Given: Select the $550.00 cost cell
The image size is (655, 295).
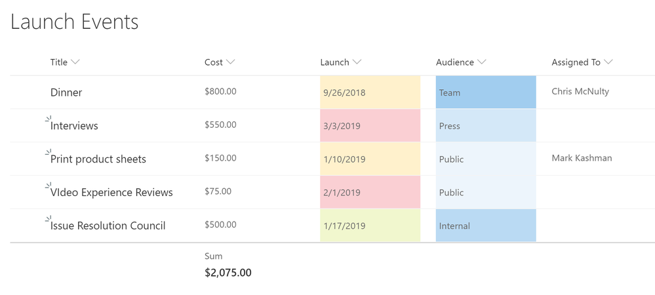Looking at the screenshot, I should coord(220,125).
